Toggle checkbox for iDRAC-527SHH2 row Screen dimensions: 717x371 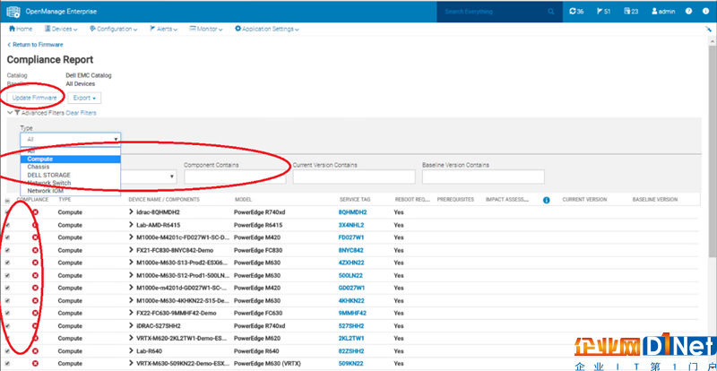(x=7, y=325)
